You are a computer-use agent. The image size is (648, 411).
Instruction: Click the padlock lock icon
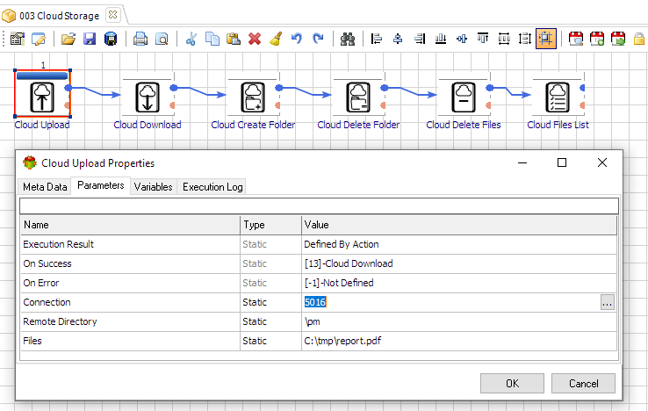click(639, 39)
